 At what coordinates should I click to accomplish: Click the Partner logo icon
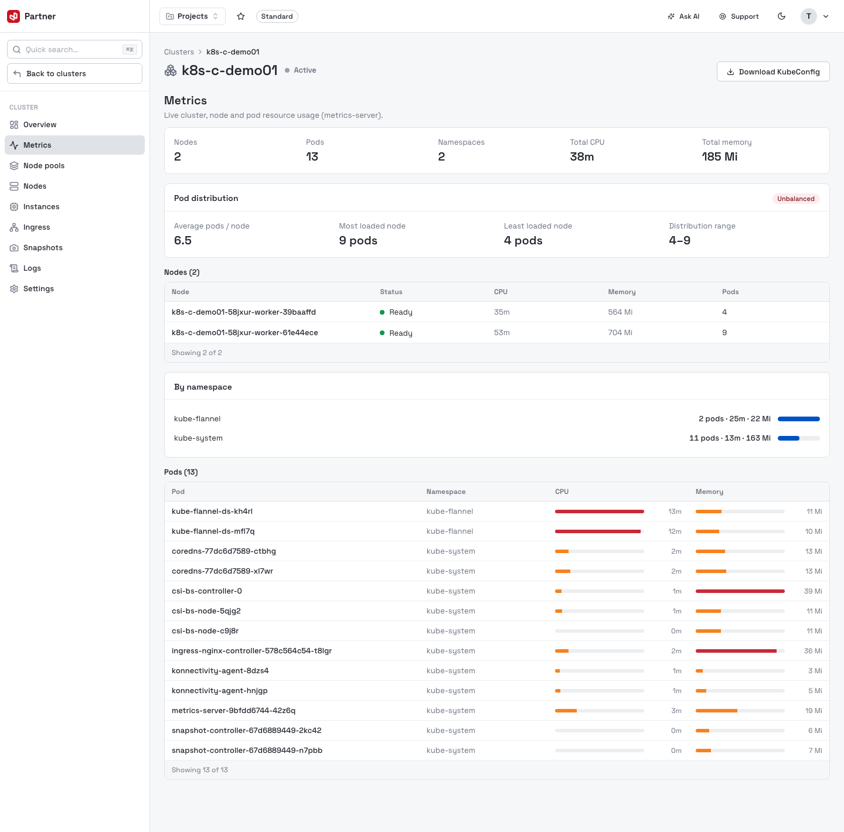(x=13, y=16)
